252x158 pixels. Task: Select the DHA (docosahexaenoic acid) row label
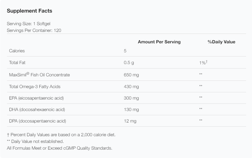[37, 110]
